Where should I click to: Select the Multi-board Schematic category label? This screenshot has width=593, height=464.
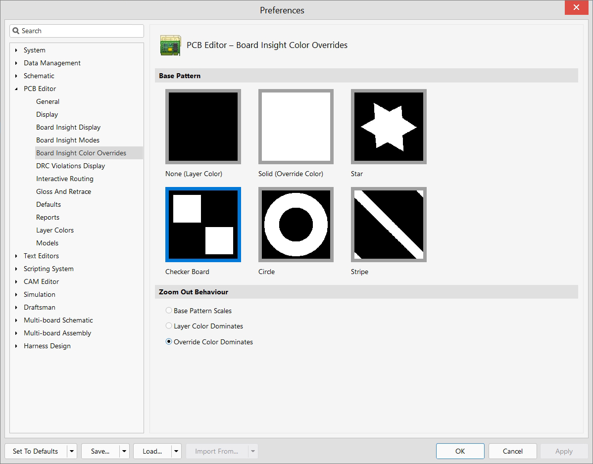click(x=58, y=321)
